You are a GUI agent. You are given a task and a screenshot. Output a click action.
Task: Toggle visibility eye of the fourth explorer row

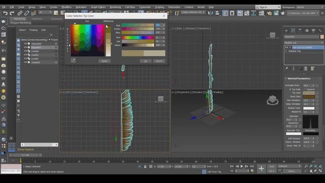pyautogui.click(x=25, y=55)
